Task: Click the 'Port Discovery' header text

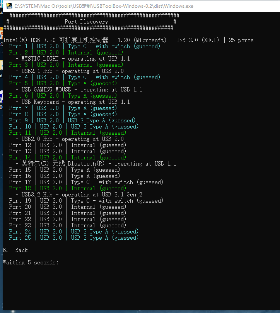Action: click(x=86, y=22)
